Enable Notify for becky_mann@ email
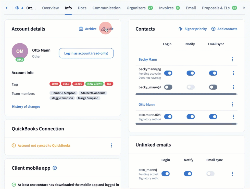Screen dimensions: 250x189 click(191, 87)
